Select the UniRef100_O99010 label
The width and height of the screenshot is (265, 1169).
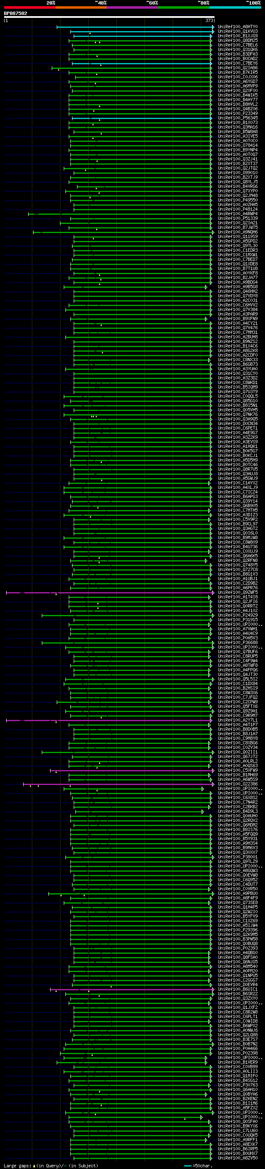238,173
